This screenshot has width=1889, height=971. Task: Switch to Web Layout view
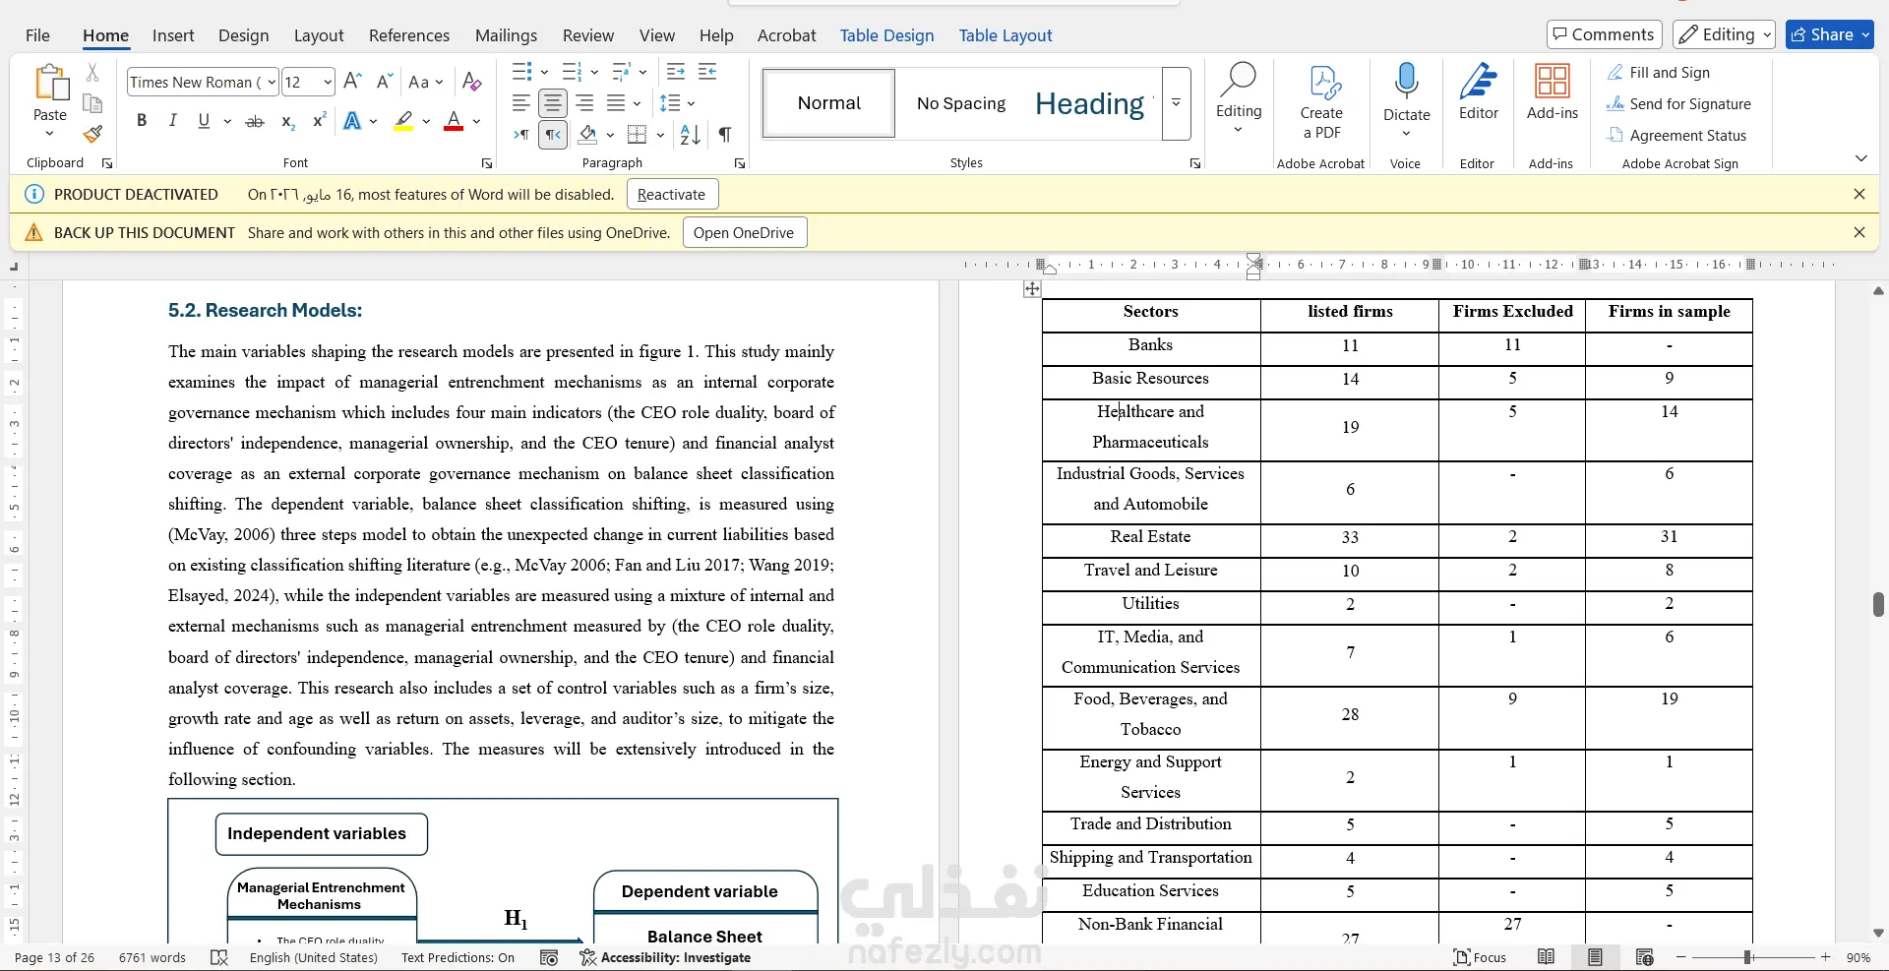click(x=1644, y=957)
